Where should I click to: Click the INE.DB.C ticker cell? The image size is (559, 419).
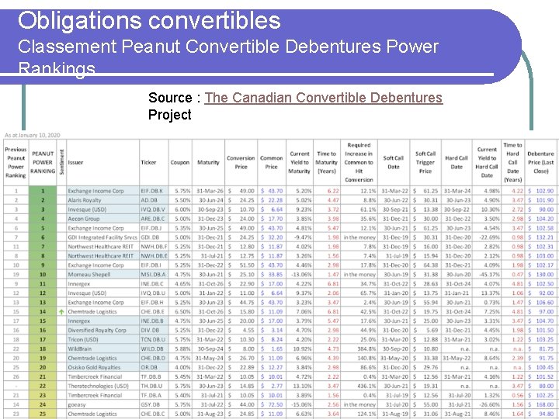click(154, 284)
